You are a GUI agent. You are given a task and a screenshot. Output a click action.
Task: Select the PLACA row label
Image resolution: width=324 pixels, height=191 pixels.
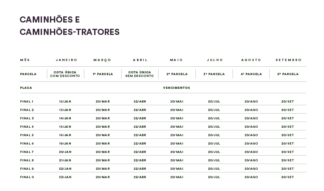pos(26,88)
